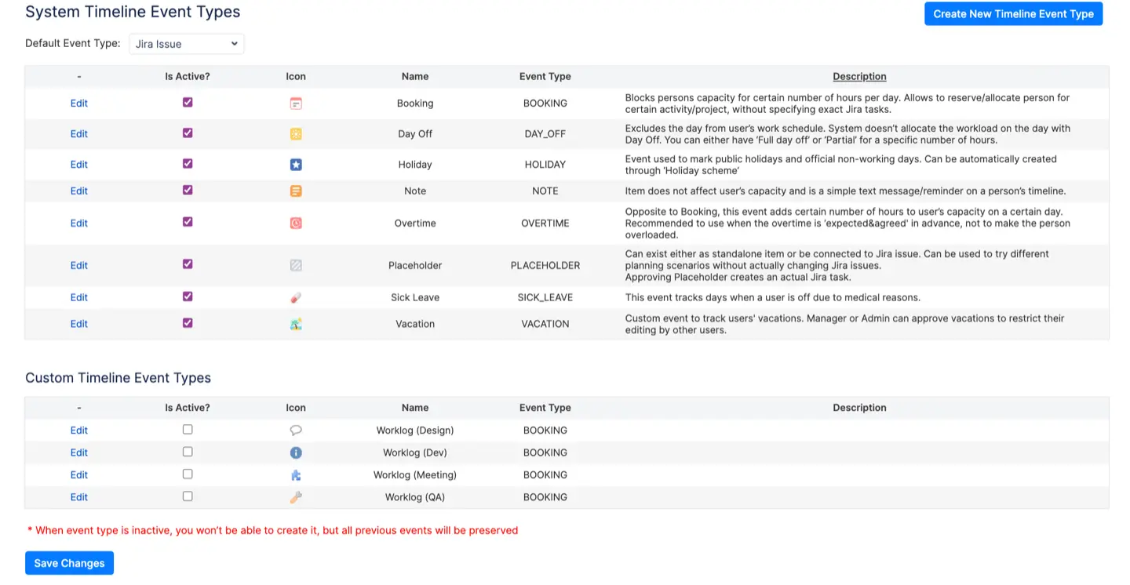Uncheck the Booking Is Active checkbox
Viewport: 1130px width, 585px height.
pos(188,103)
